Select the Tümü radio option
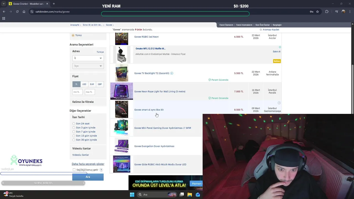354x199 pixels. tap(73, 35)
